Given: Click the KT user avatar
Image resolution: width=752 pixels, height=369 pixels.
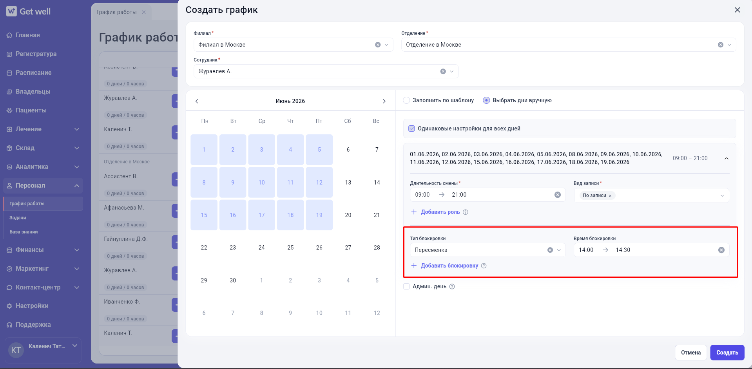Looking at the screenshot, I should tap(16, 350).
